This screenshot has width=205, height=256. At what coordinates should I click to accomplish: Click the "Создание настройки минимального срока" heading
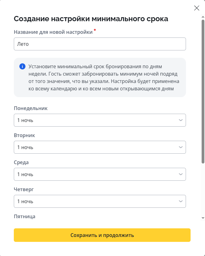91,19
